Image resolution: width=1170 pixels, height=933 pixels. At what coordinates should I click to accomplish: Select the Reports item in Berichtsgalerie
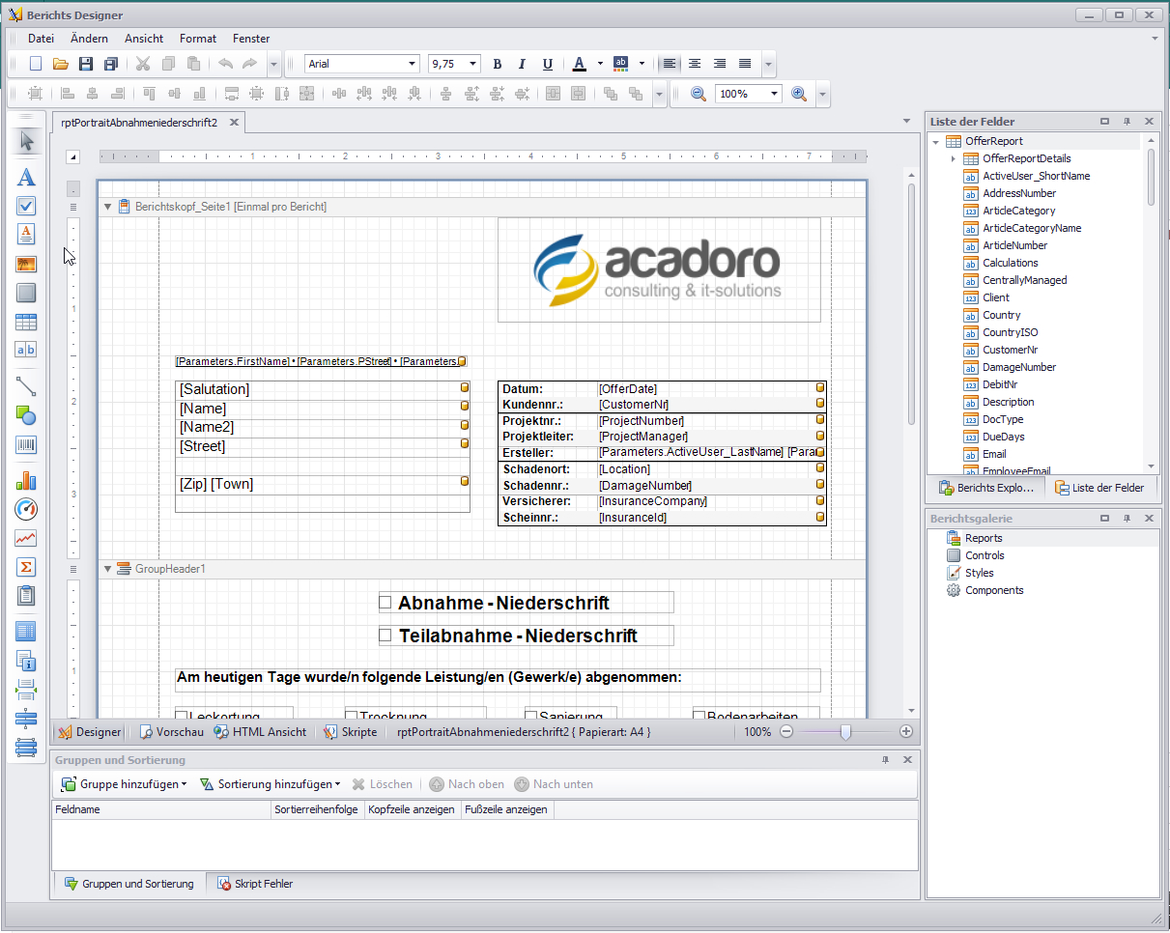pyautogui.click(x=984, y=538)
